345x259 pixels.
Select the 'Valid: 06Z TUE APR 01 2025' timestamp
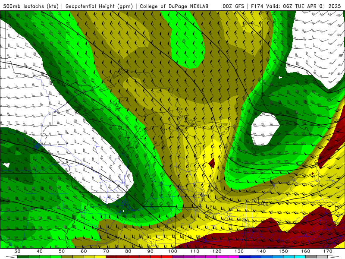(304, 6)
